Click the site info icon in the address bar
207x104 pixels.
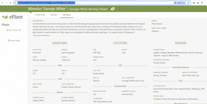(x=16, y=3)
